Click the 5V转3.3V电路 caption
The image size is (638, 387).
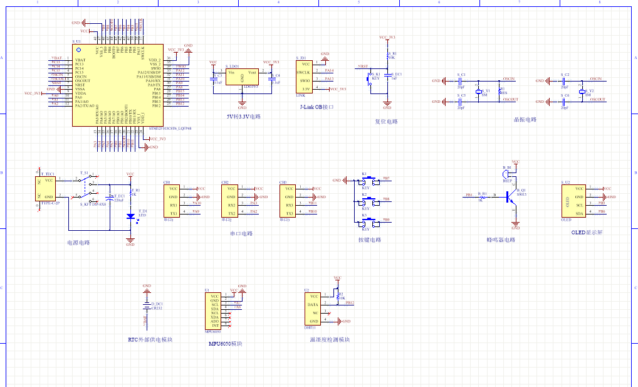point(244,117)
